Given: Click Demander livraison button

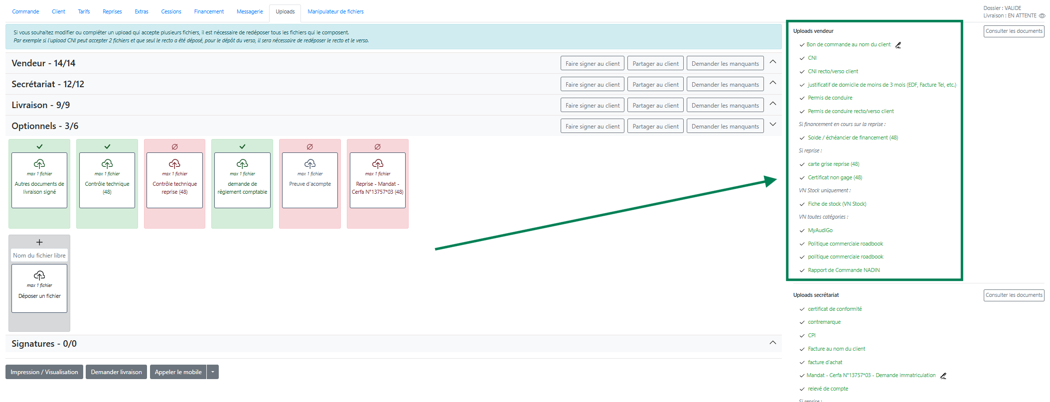Looking at the screenshot, I should (116, 372).
